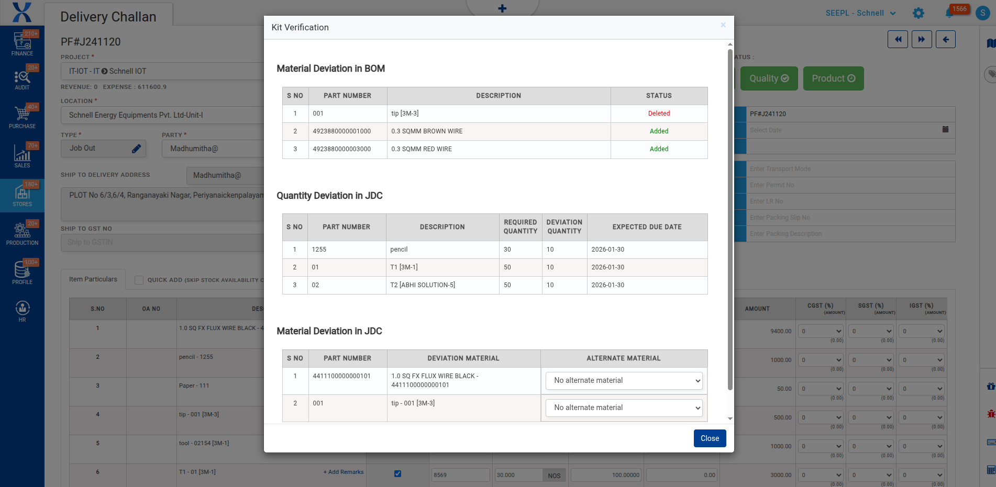Enable the Quick Add checkbox
This screenshot has height=487, width=996.
(x=139, y=280)
